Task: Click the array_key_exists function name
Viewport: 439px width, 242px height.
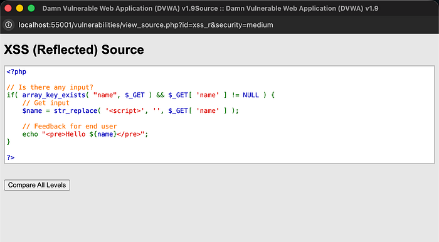Action: click(x=54, y=95)
